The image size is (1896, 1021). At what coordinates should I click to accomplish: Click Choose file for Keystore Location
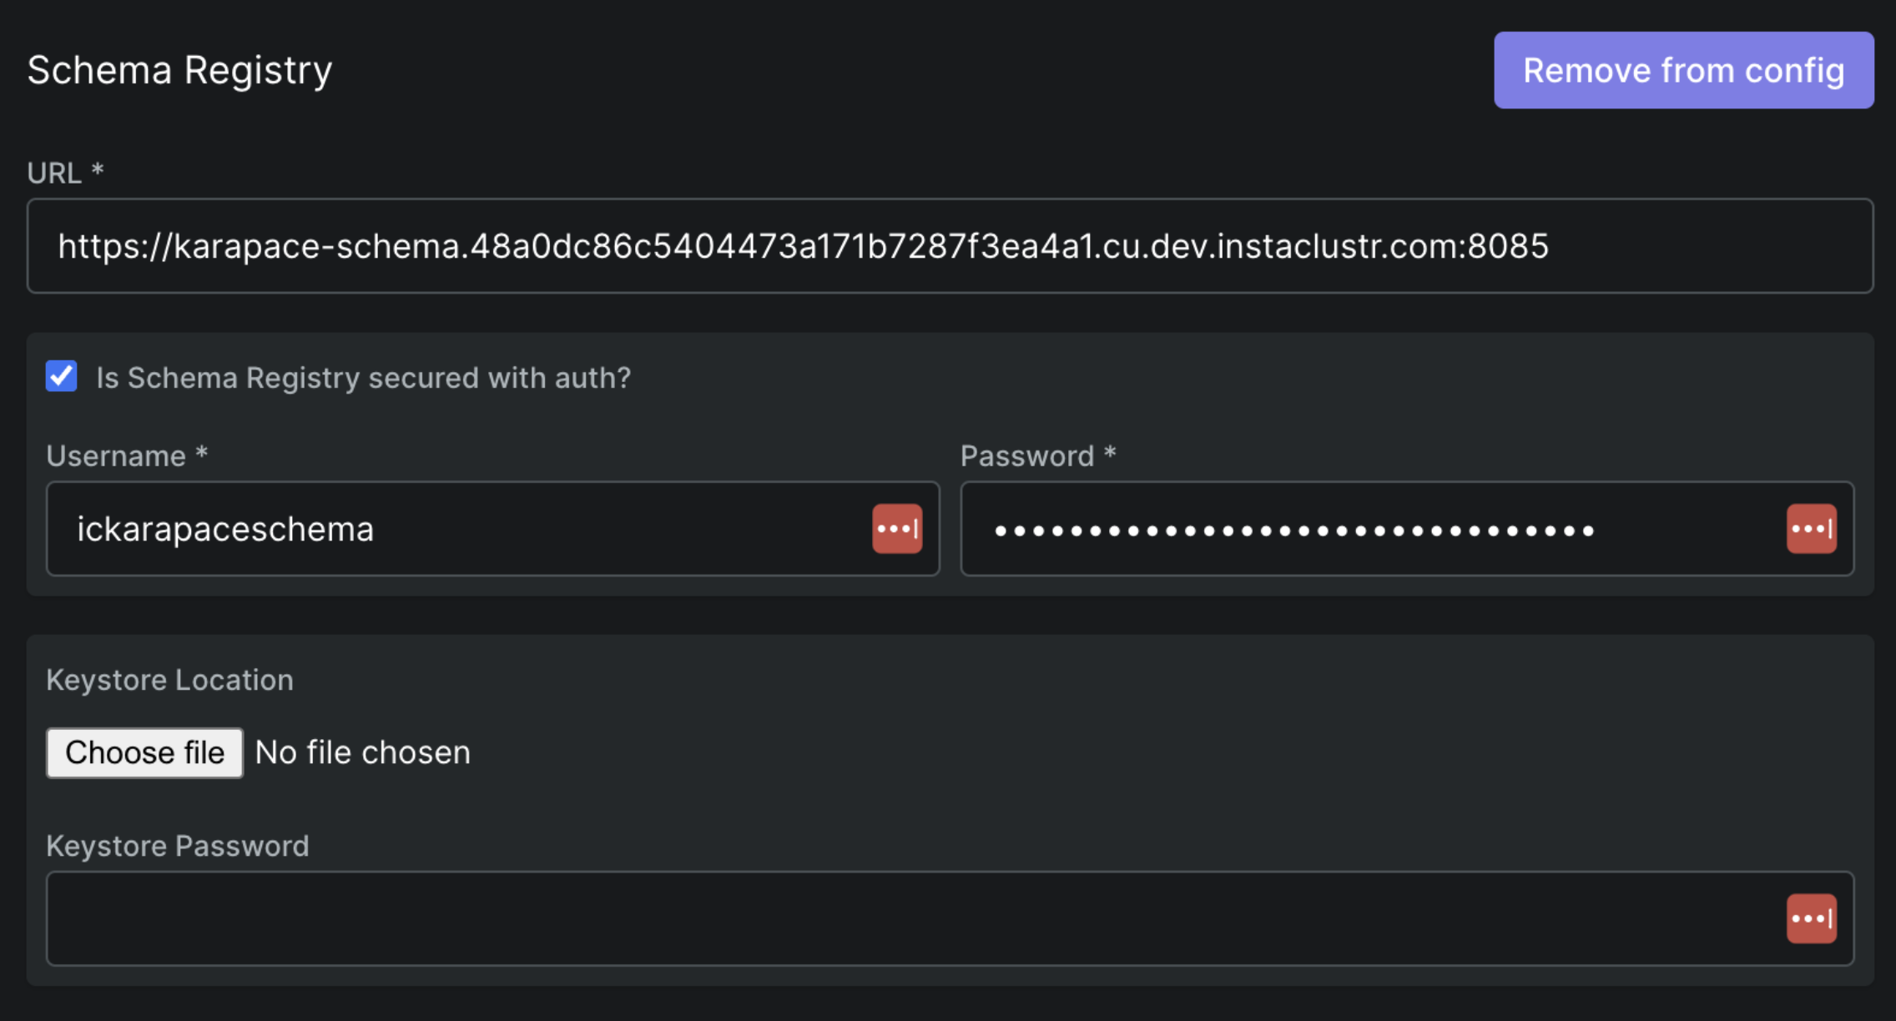tap(144, 752)
